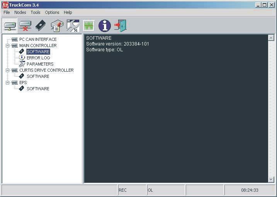This screenshot has width=277, height=197.
Task: Maximize the TruckCom window
Action: point(265,5)
